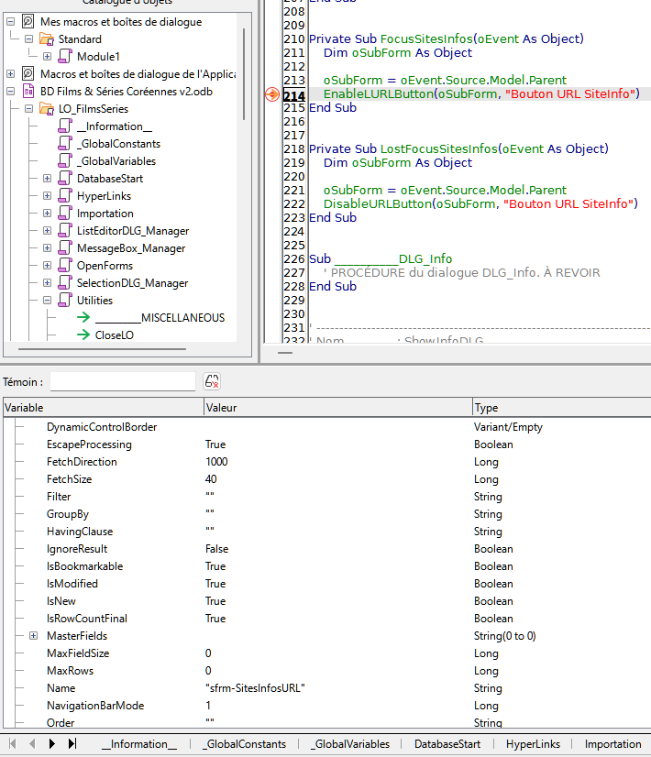Collapse Mes macros et boîtes de dialogue

pos(11,22)
